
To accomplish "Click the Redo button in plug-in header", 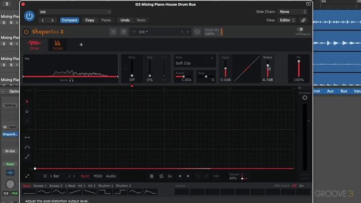I will tap(141, 20).
